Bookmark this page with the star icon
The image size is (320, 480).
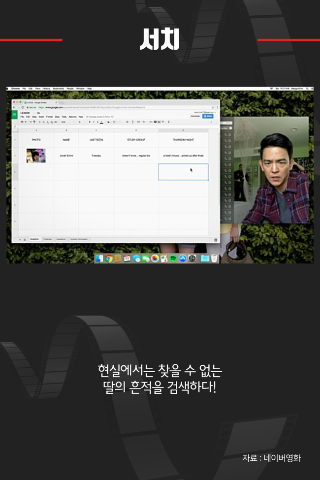point(213,107)
